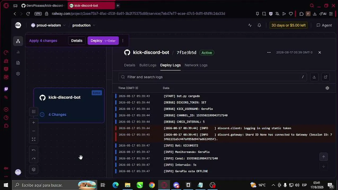Viewport: 338px width, 190px height.
Task: Toggle the canvas grid button
Action: pyautogui.click(x=34, y=112)
